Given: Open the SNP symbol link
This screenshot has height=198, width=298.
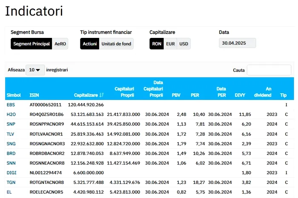Looking at the screenshot, I should [11, 124].
